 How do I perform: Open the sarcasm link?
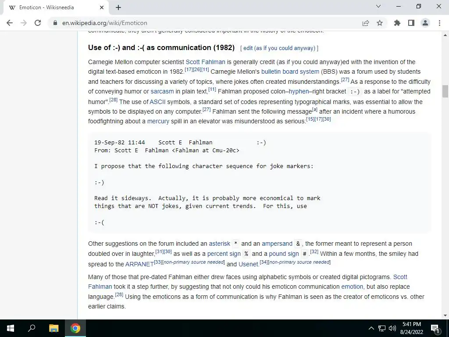tap(162, 91)
